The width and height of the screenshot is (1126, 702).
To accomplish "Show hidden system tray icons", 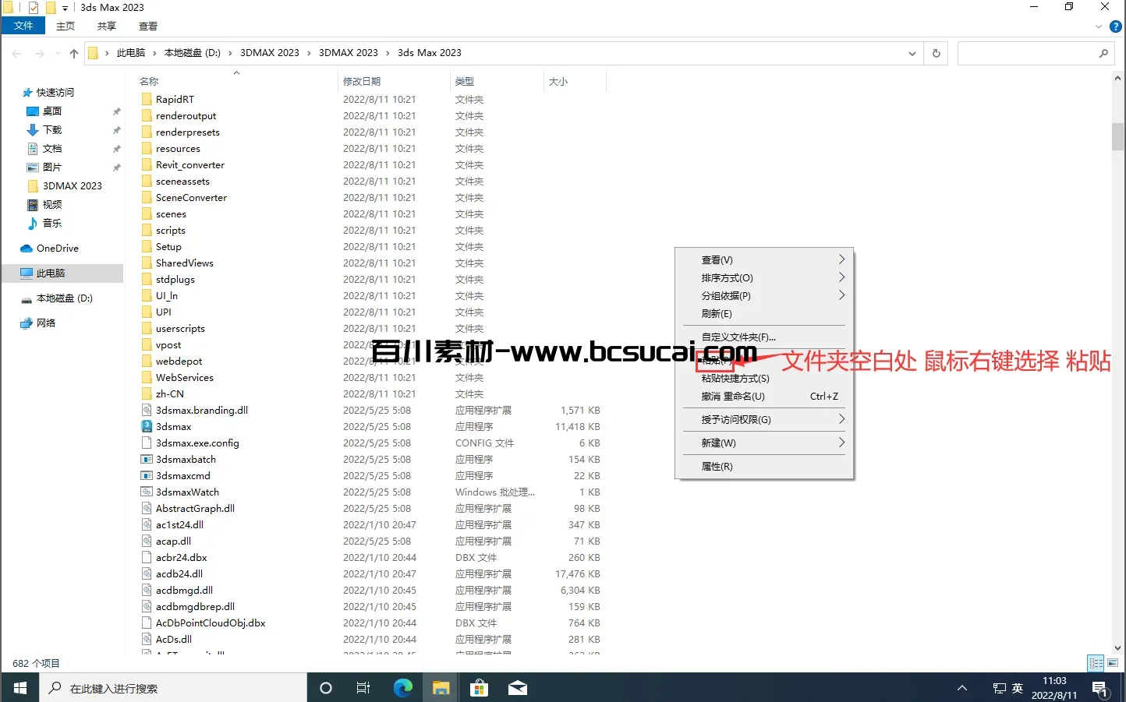I will point(962,688).
